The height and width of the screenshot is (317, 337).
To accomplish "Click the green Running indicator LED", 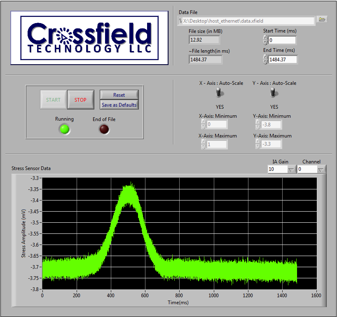I will tap(65, 129).
